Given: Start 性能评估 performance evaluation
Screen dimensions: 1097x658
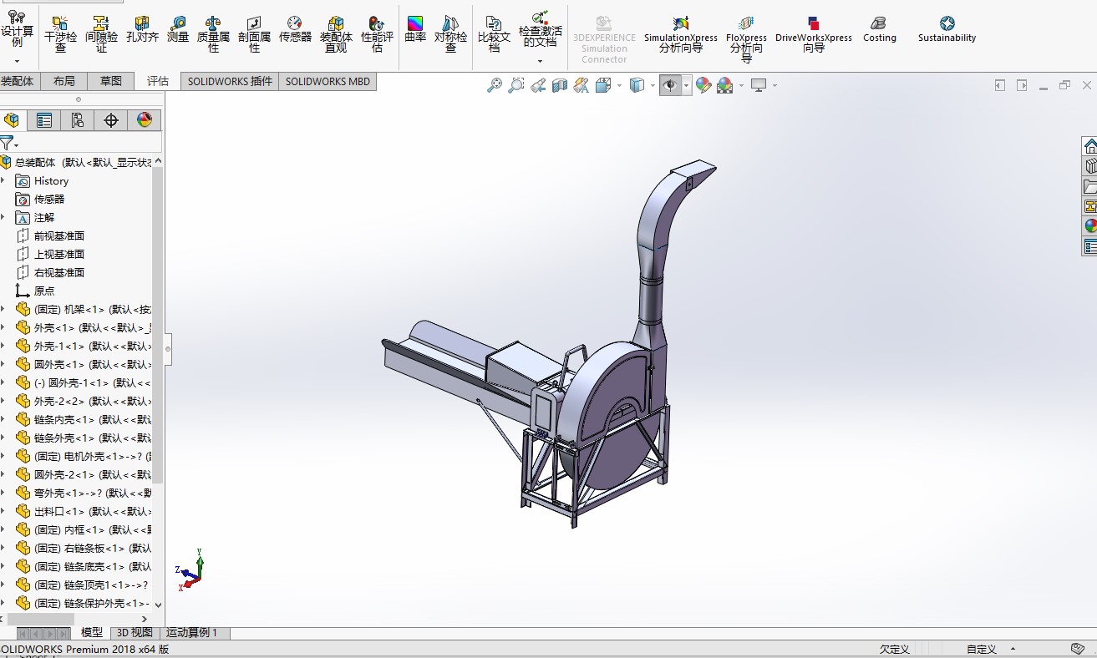Looking at the screenshot, I should [x=377, y=34].
